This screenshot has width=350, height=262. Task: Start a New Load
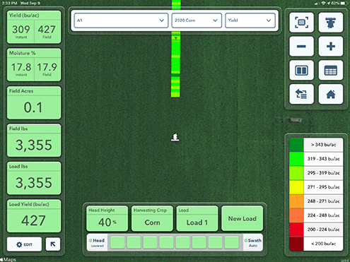click(242, 218)
